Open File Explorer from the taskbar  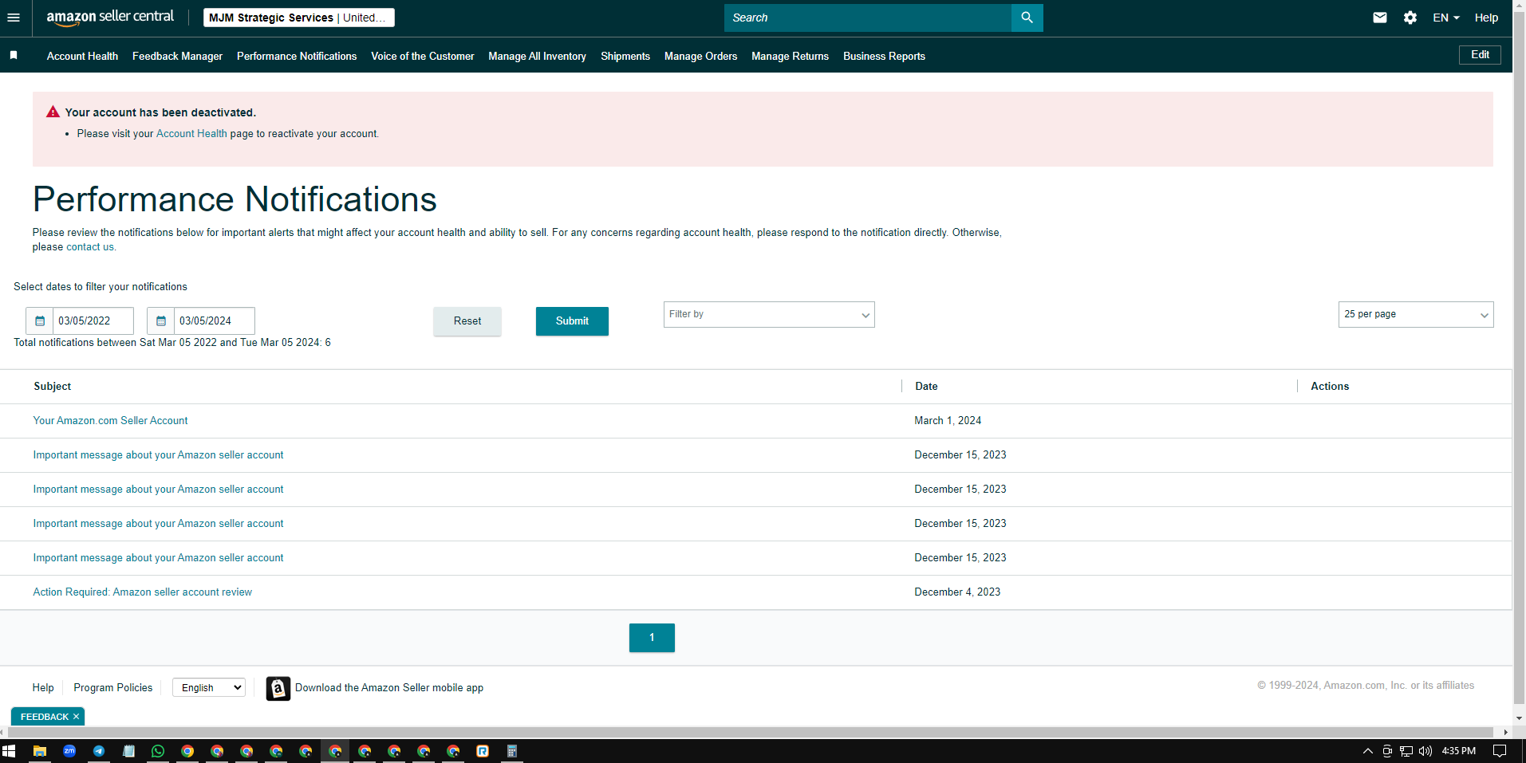pos(39,751)
